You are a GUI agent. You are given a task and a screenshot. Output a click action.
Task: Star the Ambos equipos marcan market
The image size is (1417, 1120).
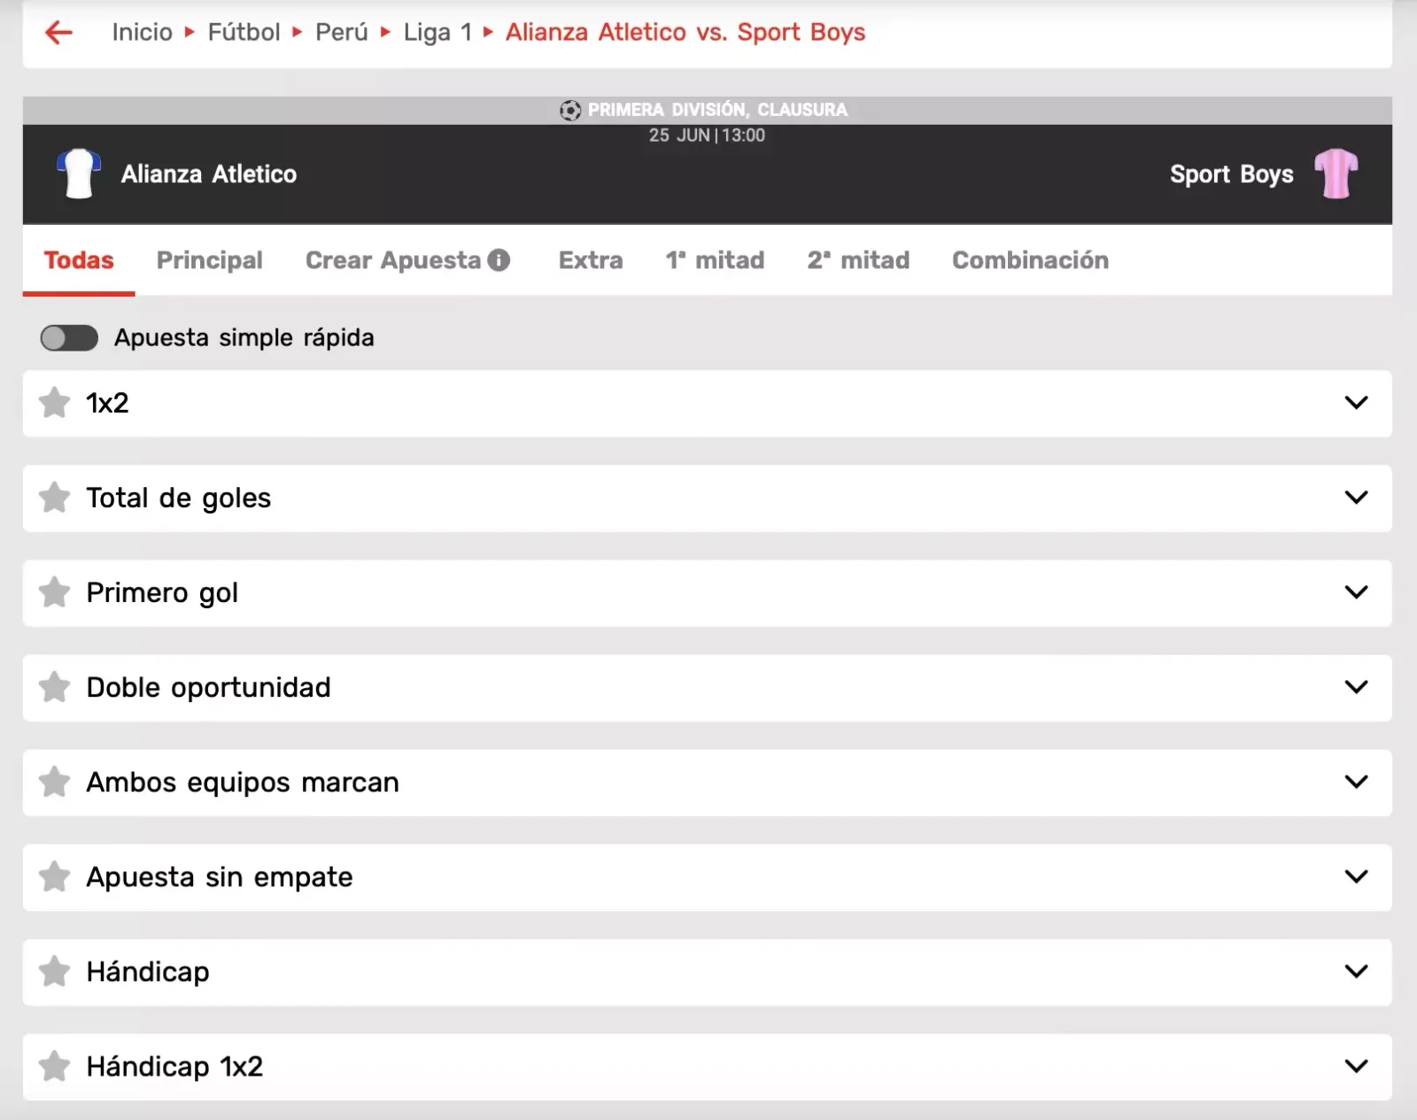[55, 782]
